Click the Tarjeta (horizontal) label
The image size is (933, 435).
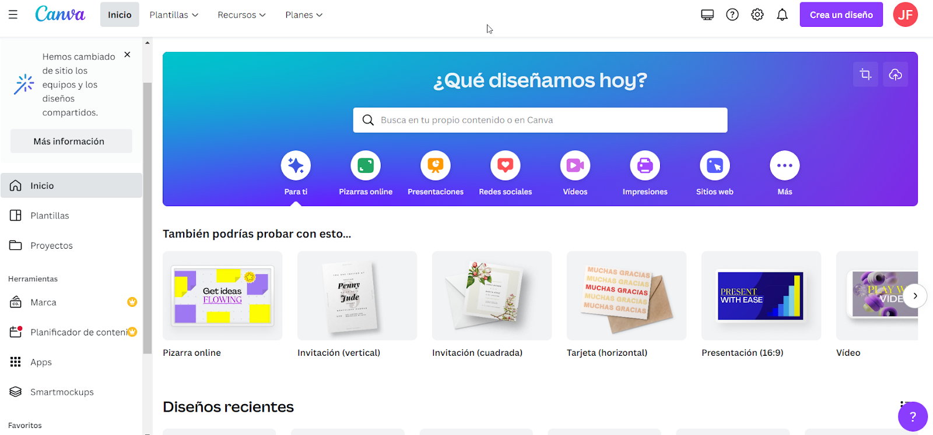pos(607,353)
